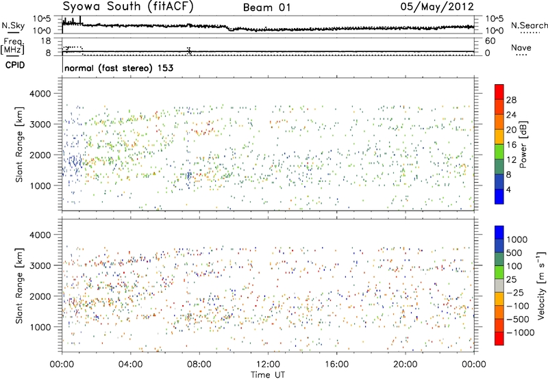Screen dimensions: 548x379
Task: Click 'Slant Range [km]' label of Velocity panel
Action: [x=19, y=285]
